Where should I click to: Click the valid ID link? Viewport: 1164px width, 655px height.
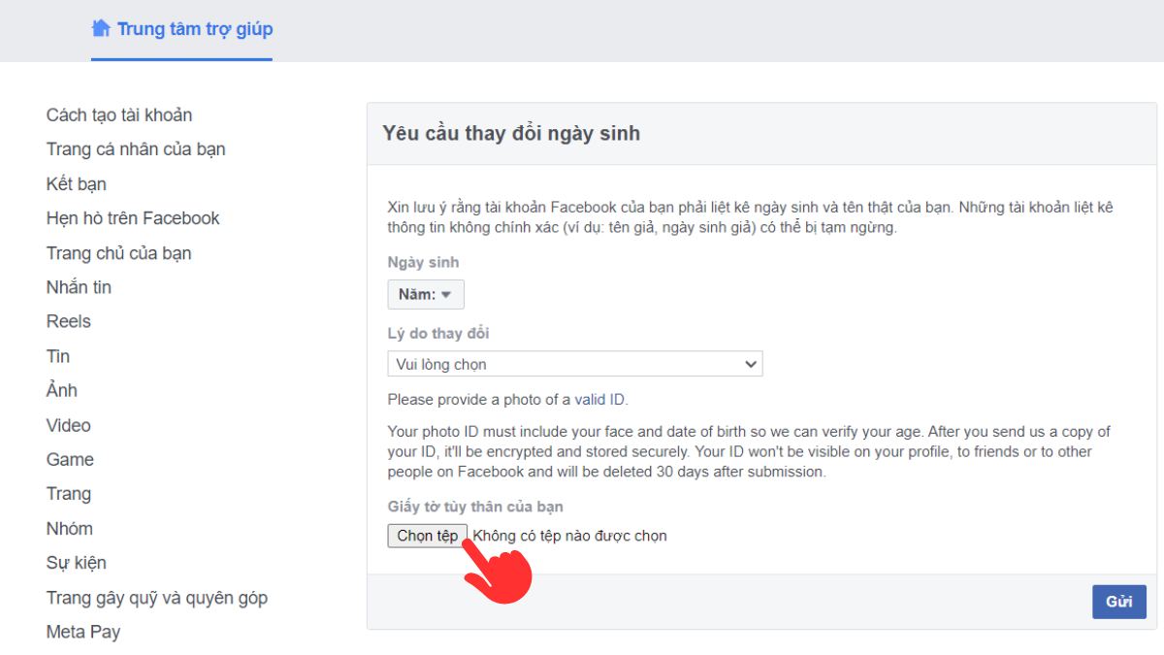(x=600, y=399)
